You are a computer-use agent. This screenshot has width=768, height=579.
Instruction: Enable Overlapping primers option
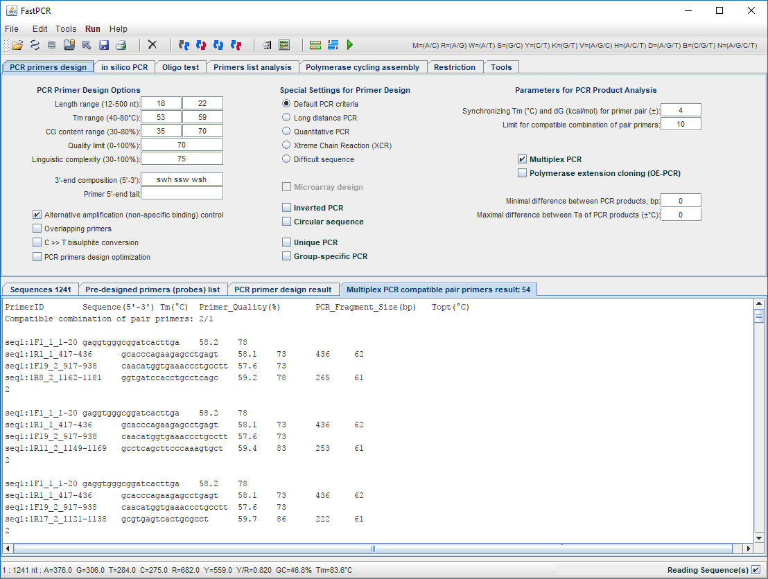(x=37, y=227)
